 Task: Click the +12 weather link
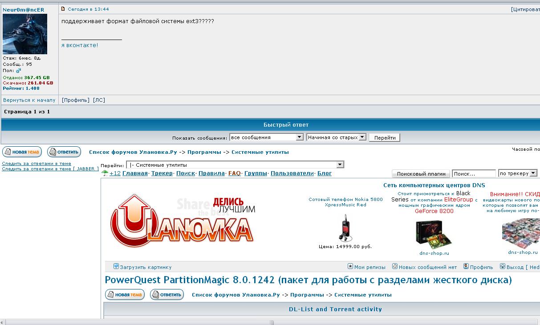point(115,173)
